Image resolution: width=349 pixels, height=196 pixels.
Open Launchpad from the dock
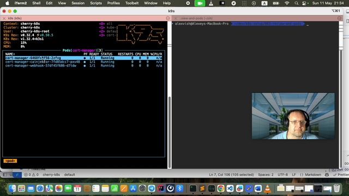point(22,188)
